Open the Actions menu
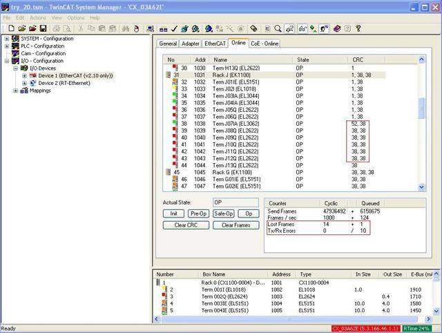This screenshot has width=442, height=333. 38,18
